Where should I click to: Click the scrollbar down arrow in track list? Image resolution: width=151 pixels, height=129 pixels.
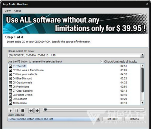tap(143, 103)
